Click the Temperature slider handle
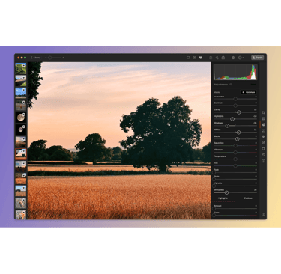 [x=235, y=159]
